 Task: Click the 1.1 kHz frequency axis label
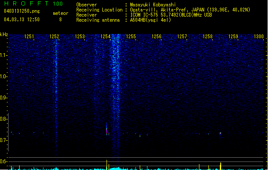[3, 55]
